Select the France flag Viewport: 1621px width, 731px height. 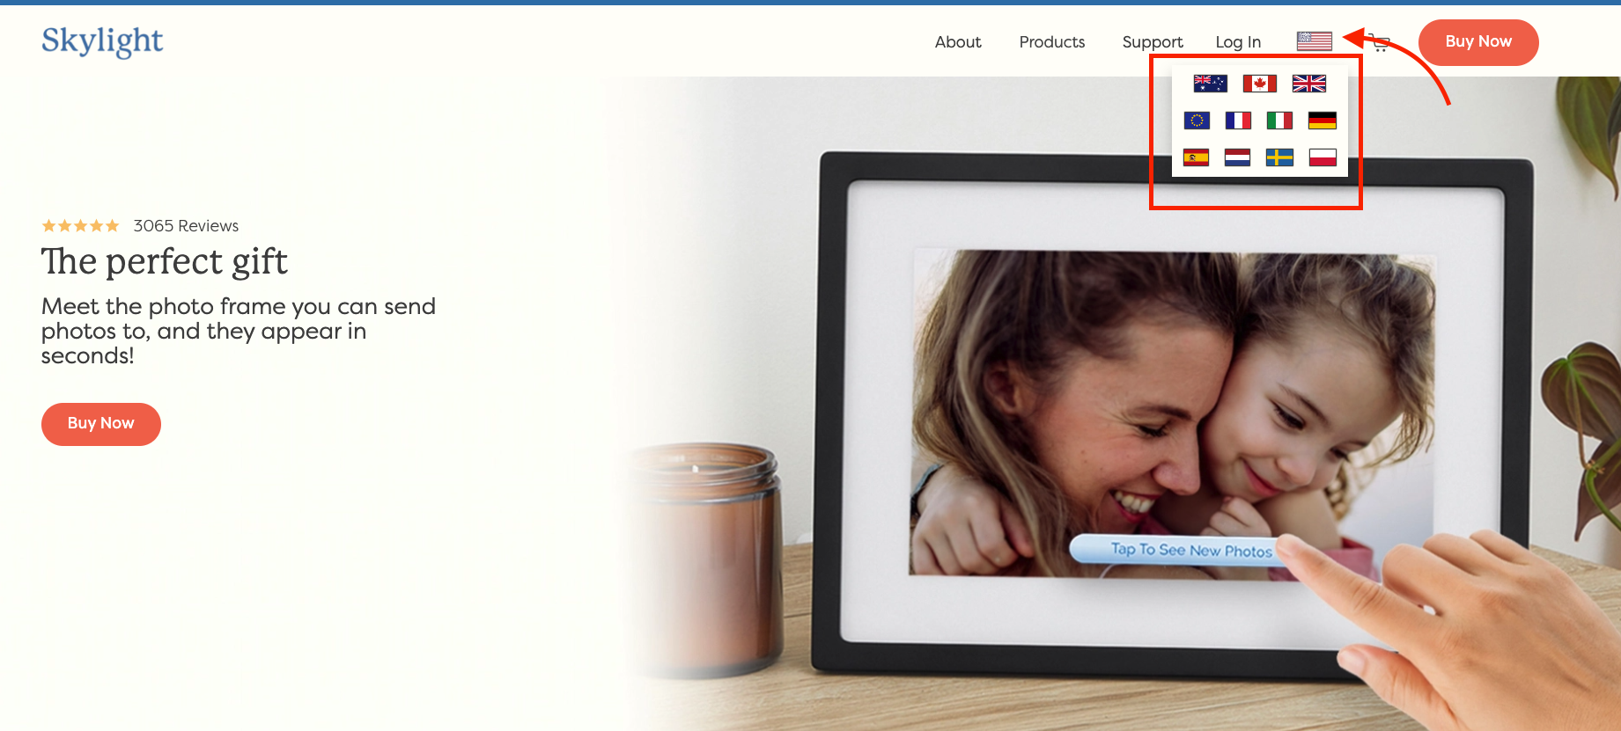click(1238, 121)
